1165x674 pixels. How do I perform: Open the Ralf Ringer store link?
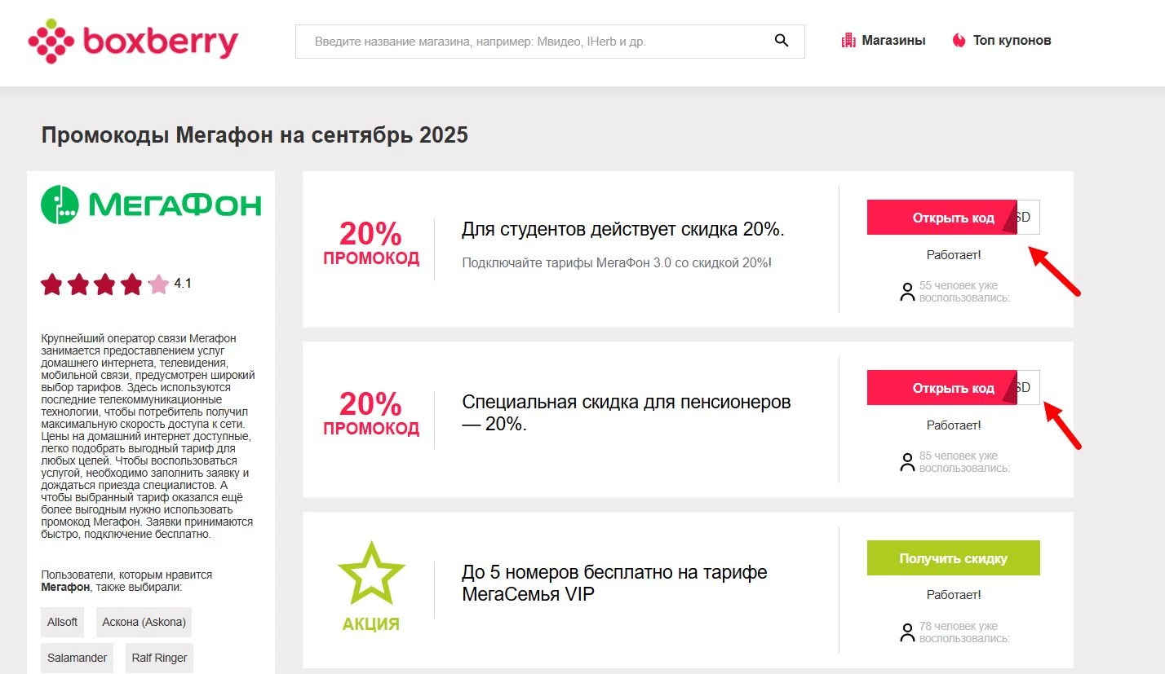pos(159,658)
